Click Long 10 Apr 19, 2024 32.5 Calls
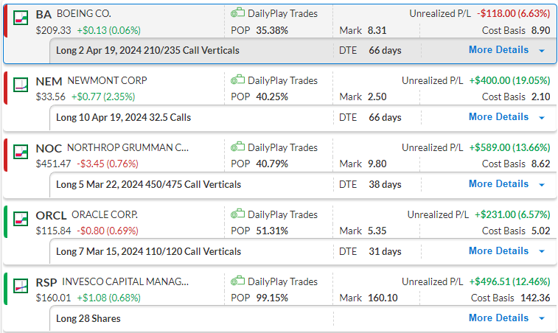The width and height of the screenshot is (558, 333). coord(124,117)
